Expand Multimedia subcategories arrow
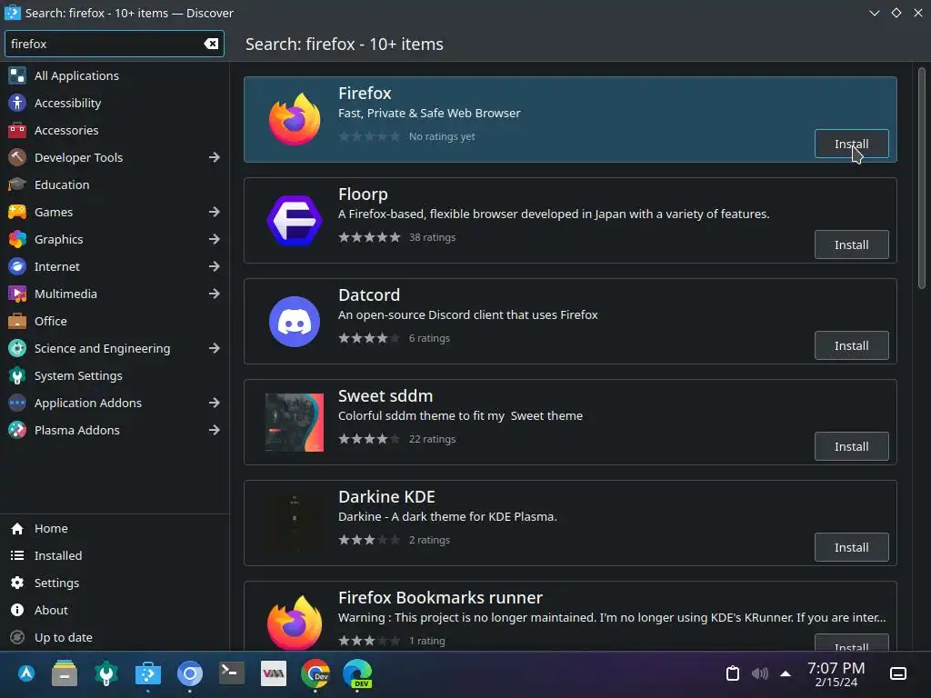Viewport: 931px width, 698px height. click(215, 294)
